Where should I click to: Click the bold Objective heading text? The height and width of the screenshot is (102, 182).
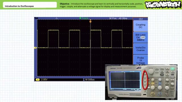tap(65, 4)
